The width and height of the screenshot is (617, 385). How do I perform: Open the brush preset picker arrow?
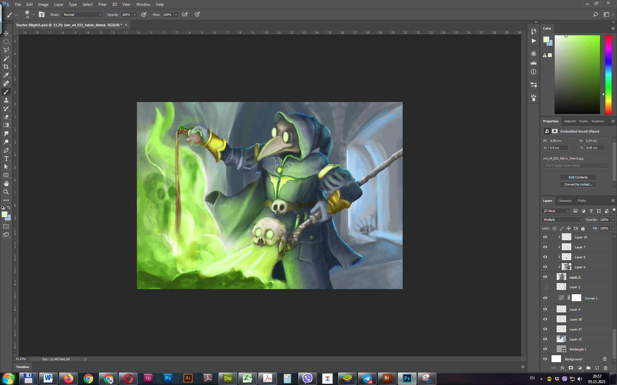tap(33, 14)
